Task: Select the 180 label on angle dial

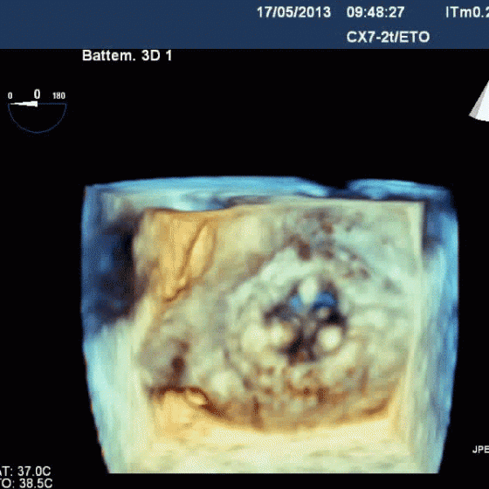Action: [x=59, y=96]
